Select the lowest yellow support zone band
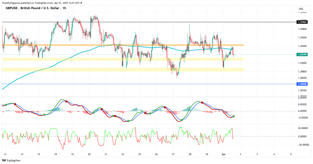This screenshot has height=164, width=313. click(123, 70)
